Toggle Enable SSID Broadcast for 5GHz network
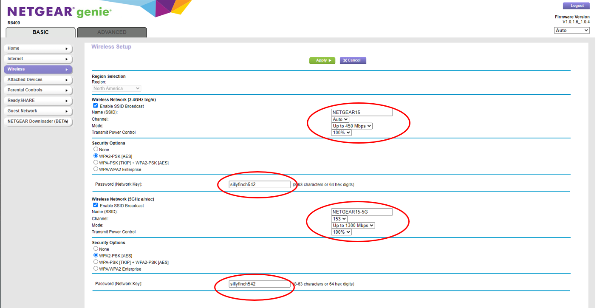The height and width of the screenshot is (308, 597). pyautogui.click(x=95, y=205)
